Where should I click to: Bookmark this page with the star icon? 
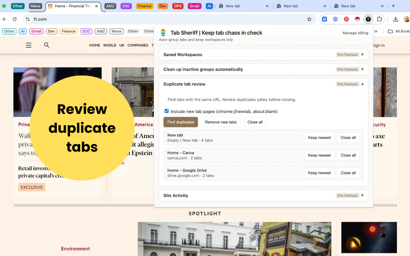309,19
